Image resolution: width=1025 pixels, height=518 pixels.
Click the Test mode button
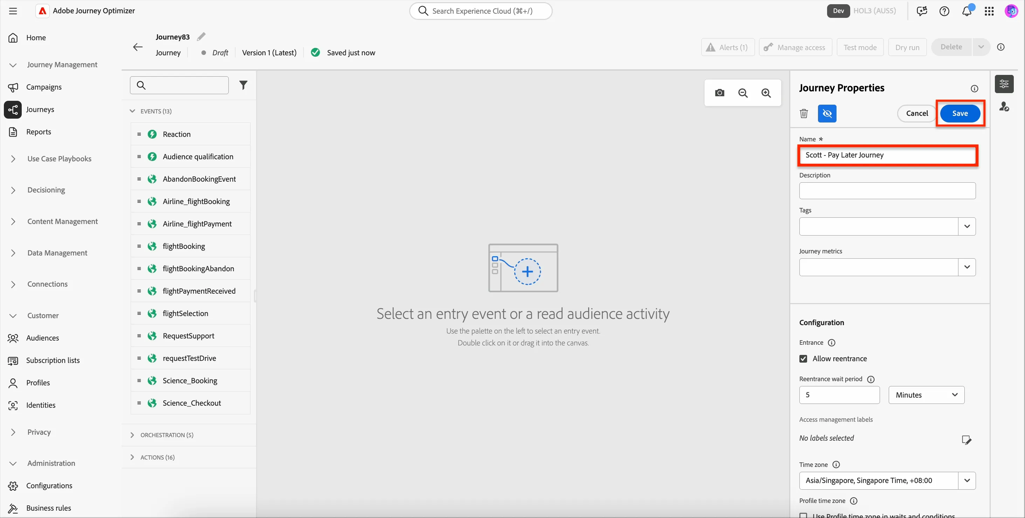click(860, 47)
